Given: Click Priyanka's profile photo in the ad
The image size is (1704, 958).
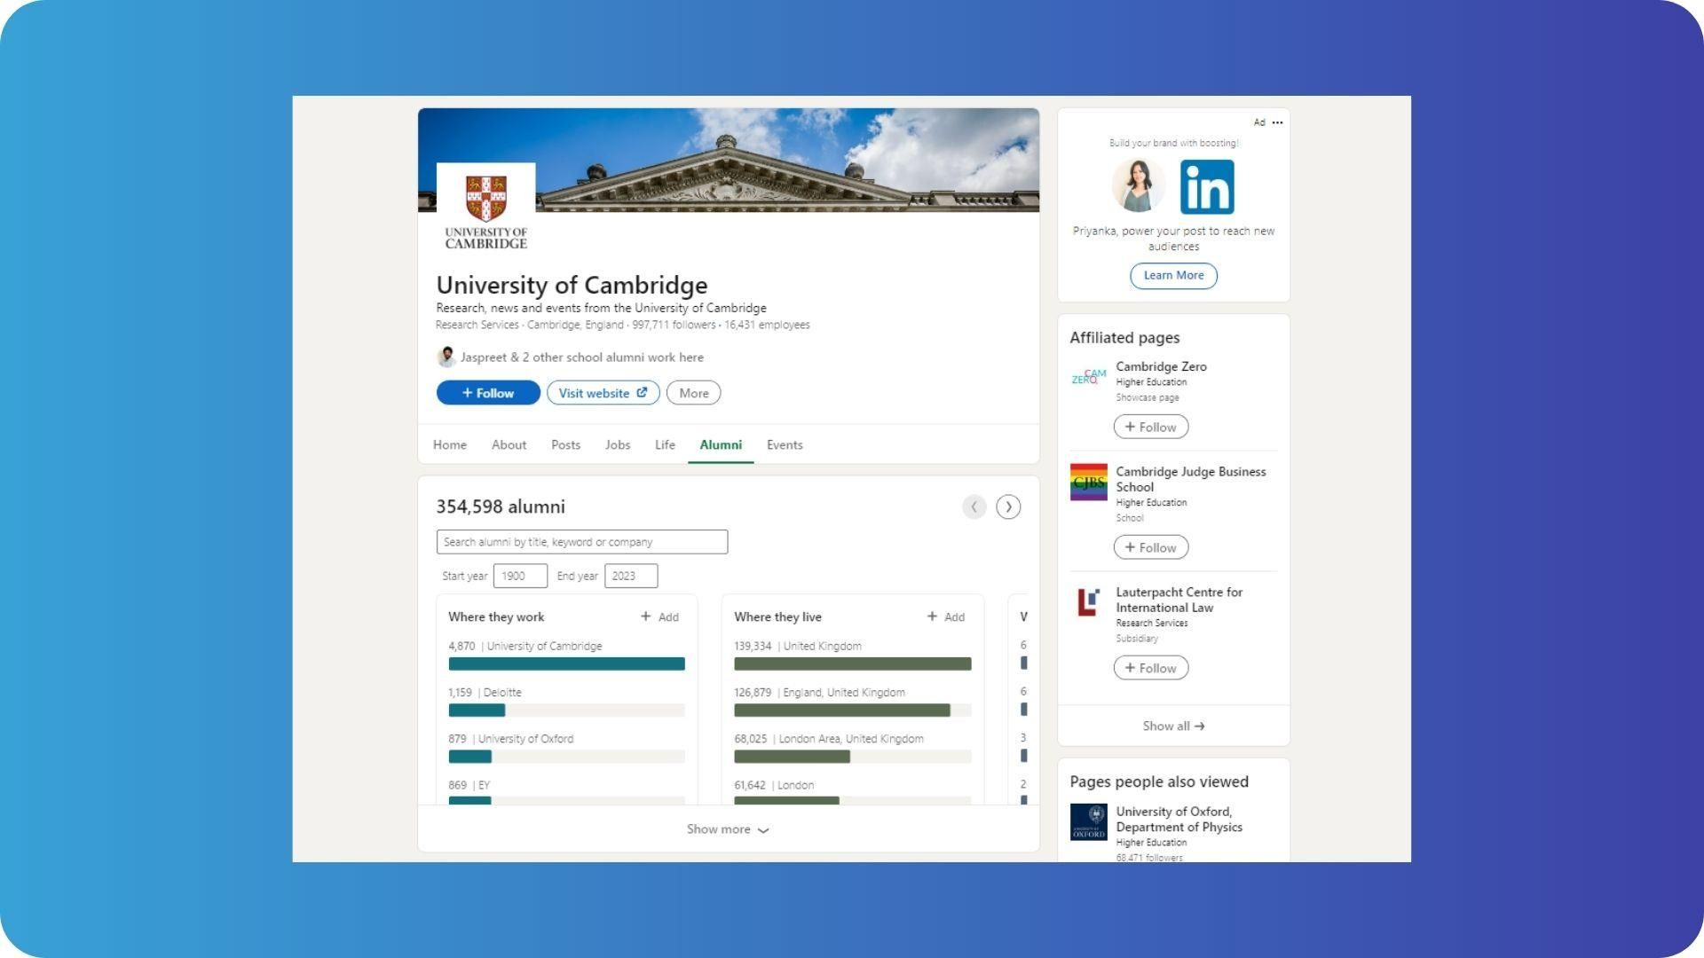Looking at the screenshot, I should click(1139, 186).
